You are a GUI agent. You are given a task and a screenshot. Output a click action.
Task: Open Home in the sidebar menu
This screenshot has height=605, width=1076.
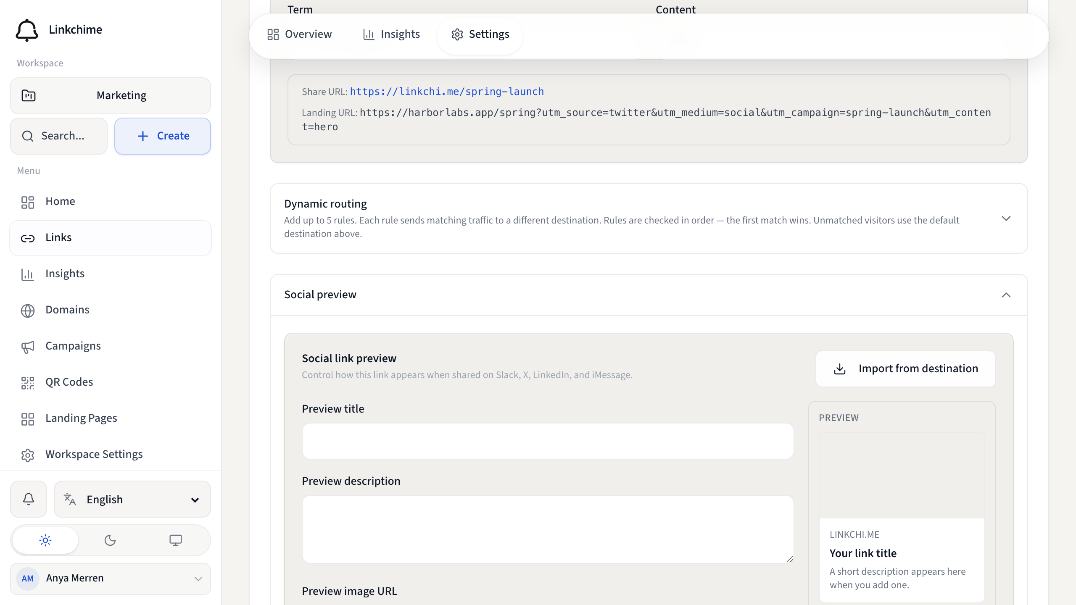111,202
